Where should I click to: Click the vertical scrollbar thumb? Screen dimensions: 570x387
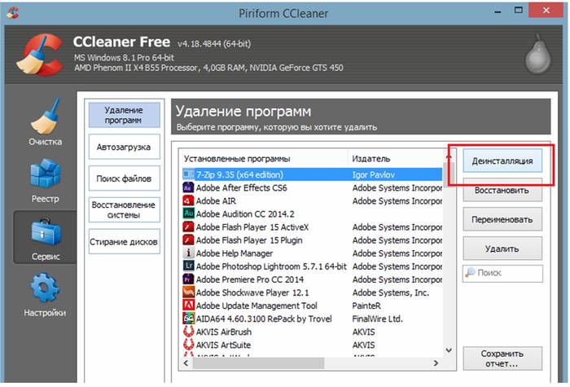449,174
